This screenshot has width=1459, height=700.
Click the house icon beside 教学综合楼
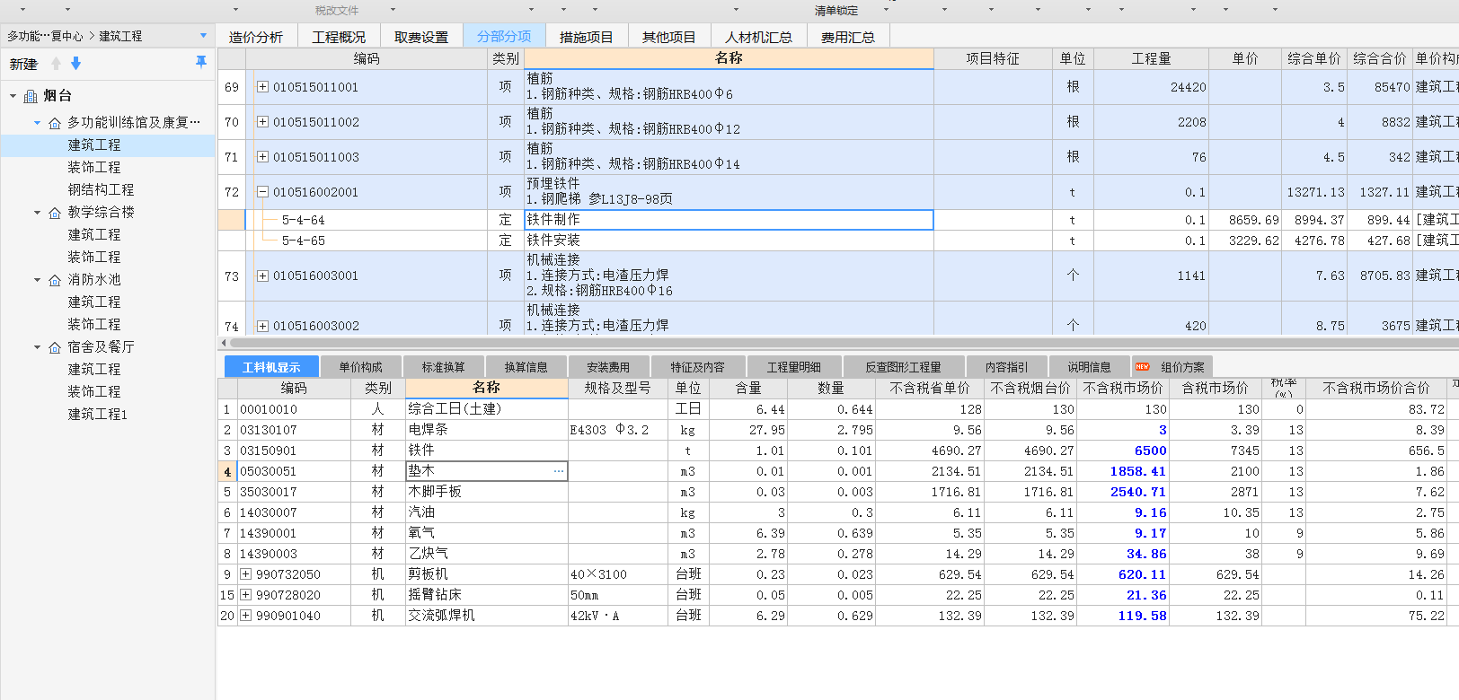[x=55, y=213]
